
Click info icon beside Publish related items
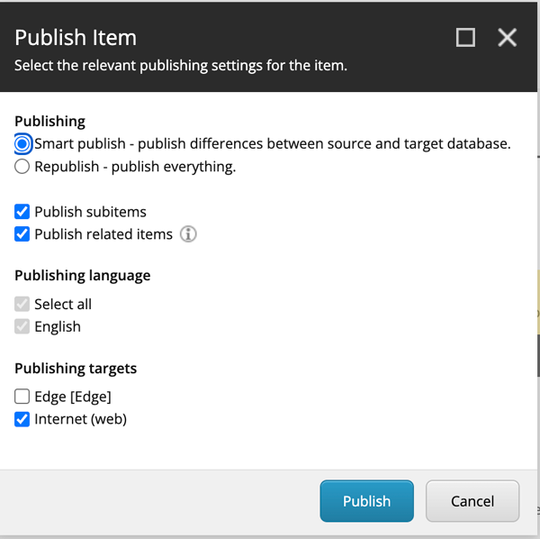click(188, 234)
